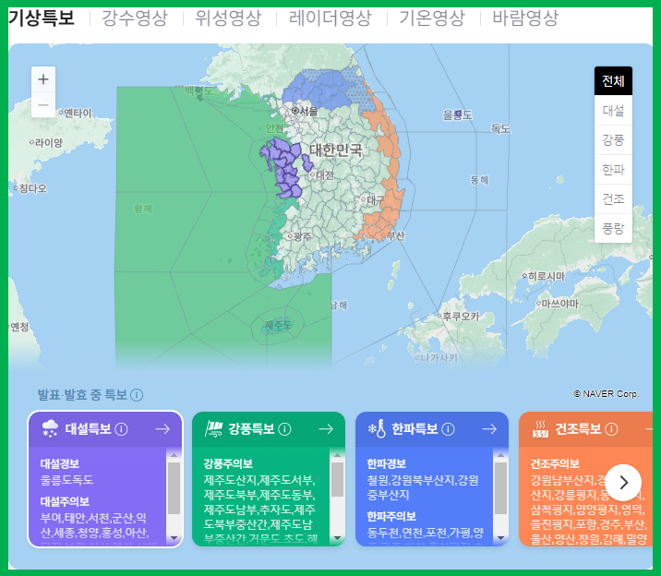Switch to the 강수영상 tab

135,18
